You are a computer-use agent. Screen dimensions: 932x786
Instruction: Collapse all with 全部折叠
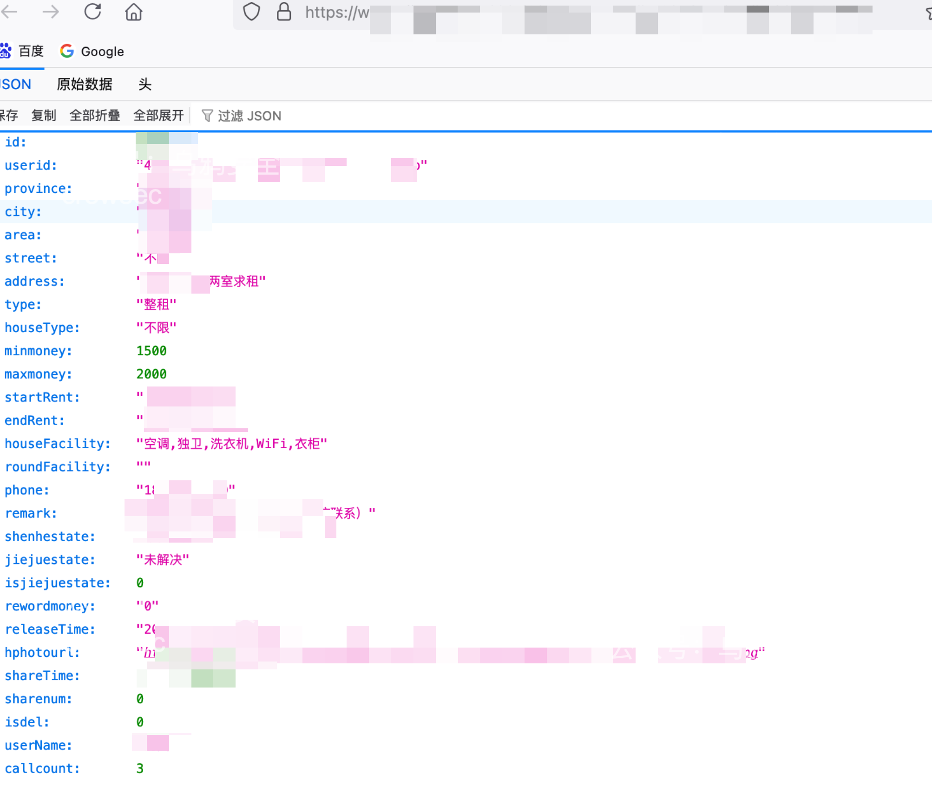[x=94, y=116]
